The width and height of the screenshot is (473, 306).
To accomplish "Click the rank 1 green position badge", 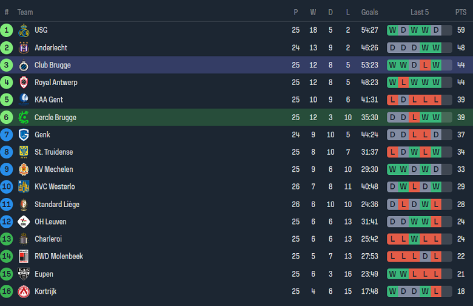I will [x=7, y=30].
